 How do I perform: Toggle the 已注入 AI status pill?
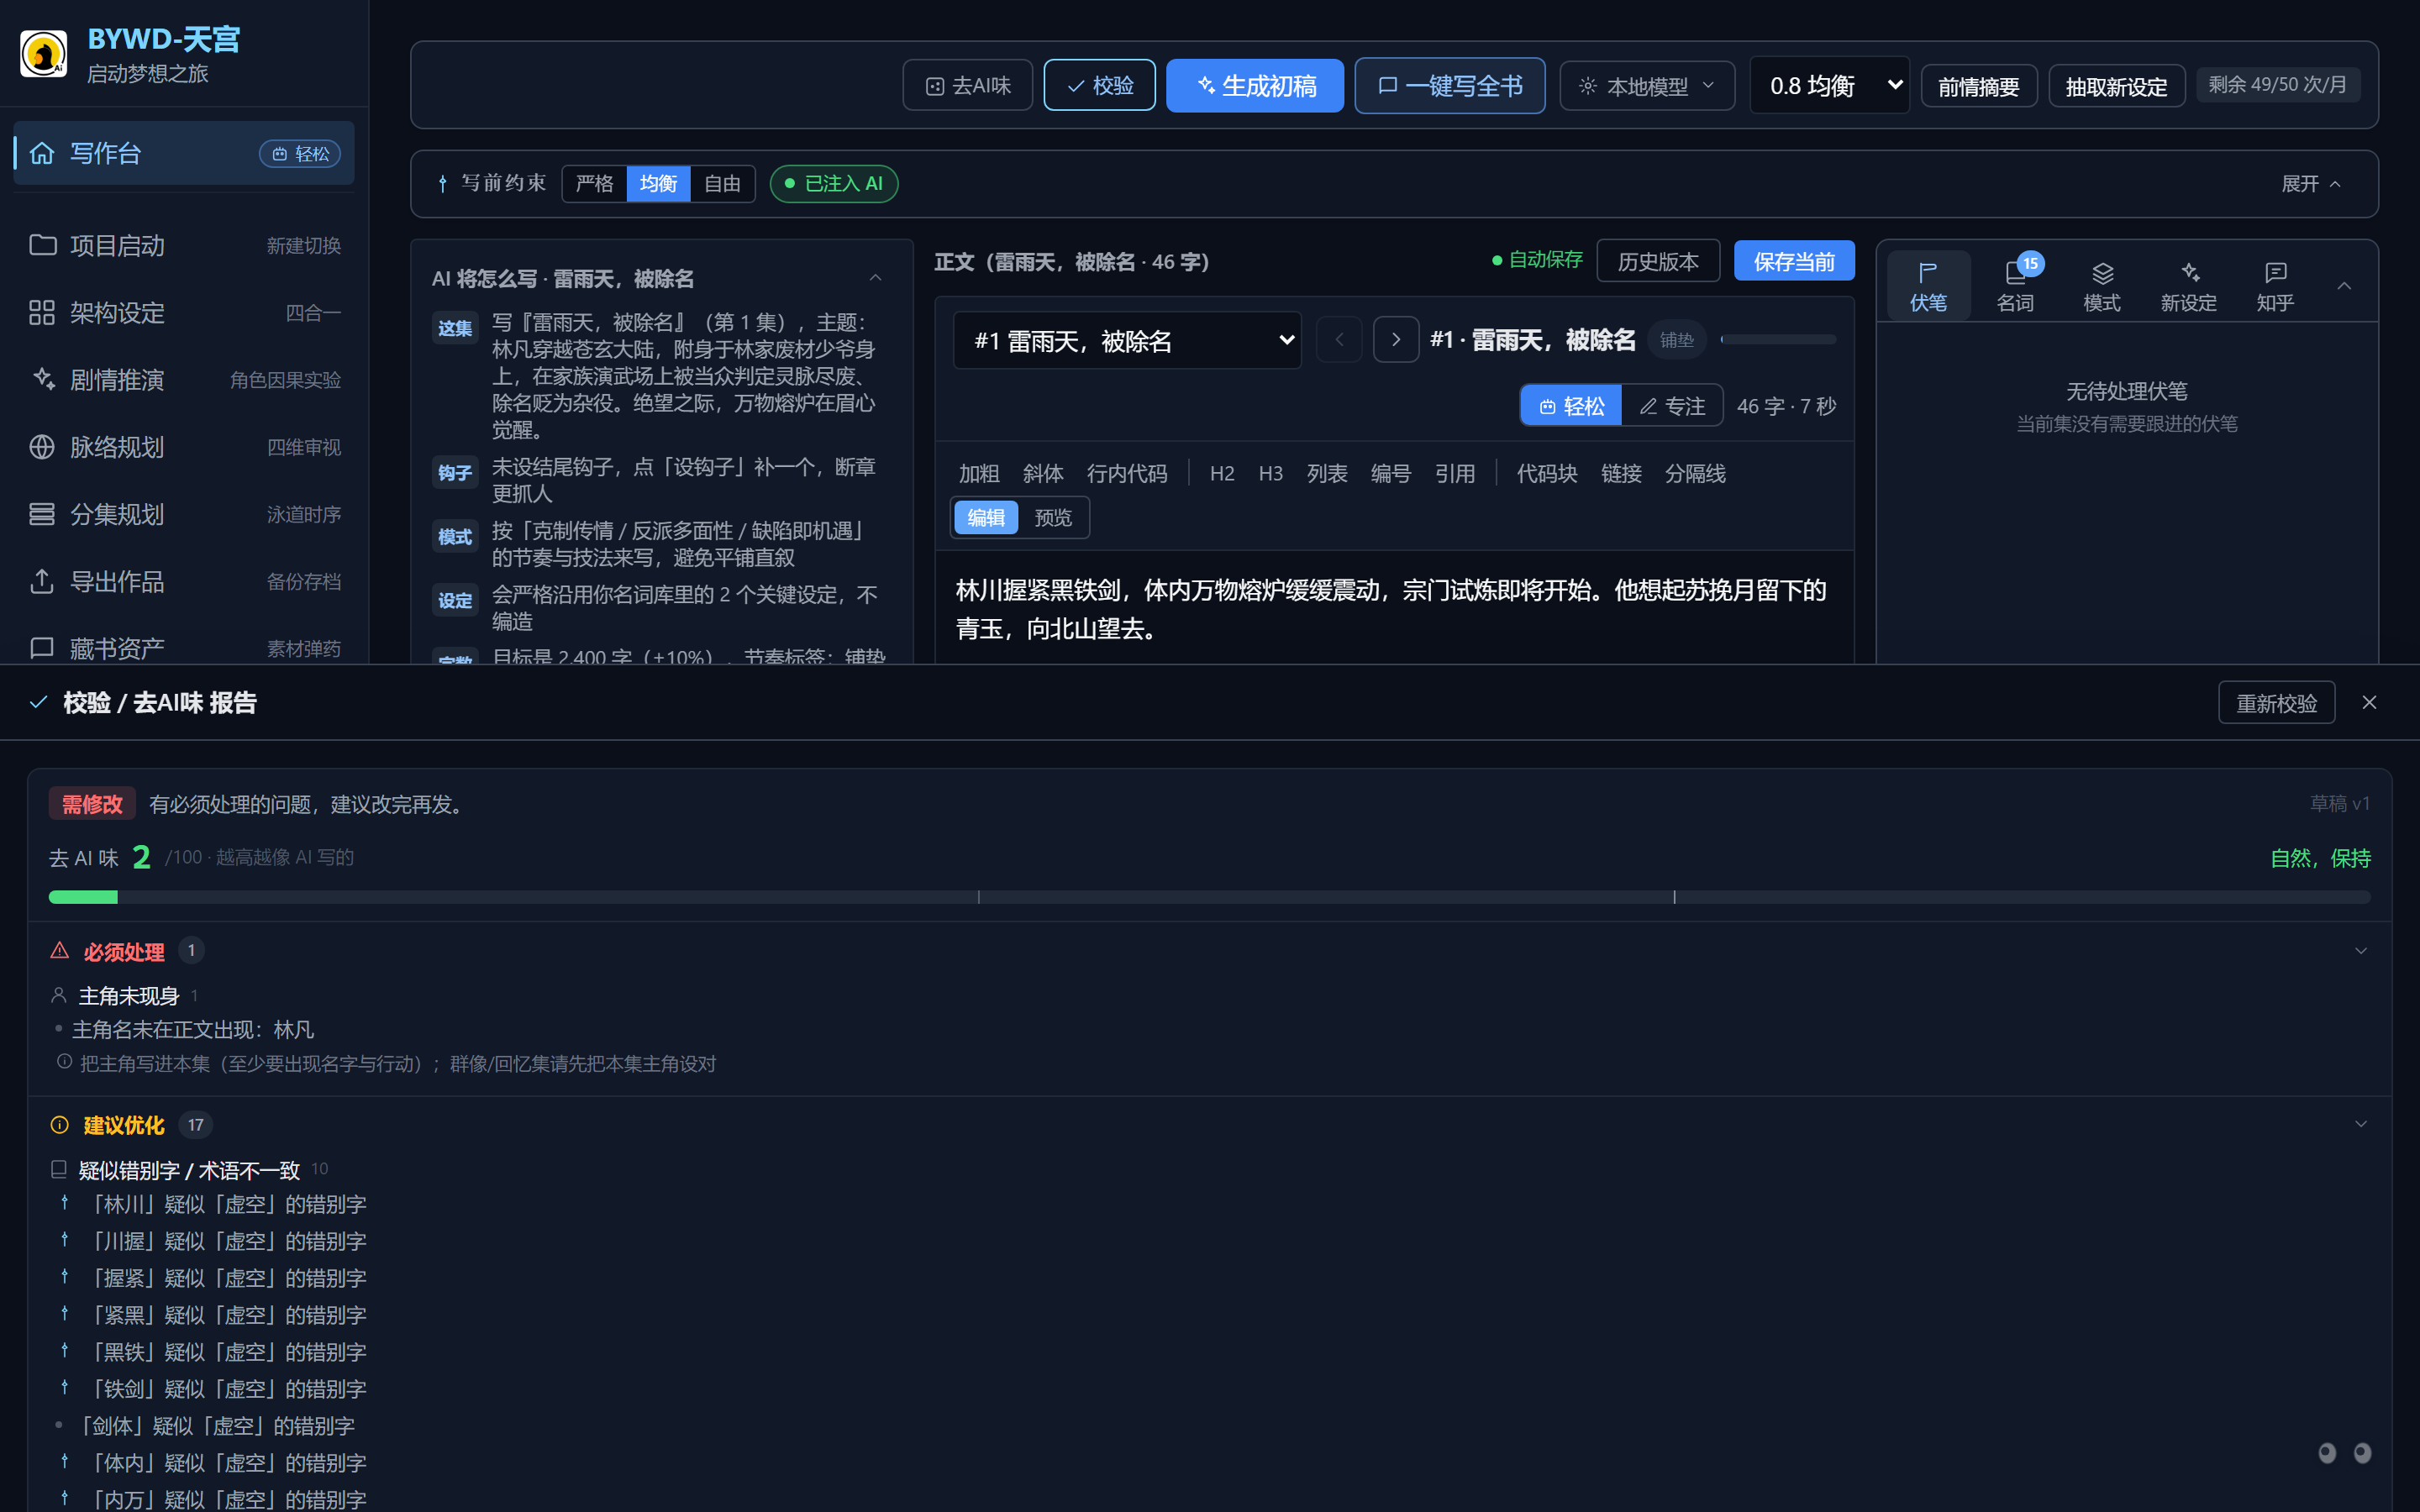(x=834, y=184)
